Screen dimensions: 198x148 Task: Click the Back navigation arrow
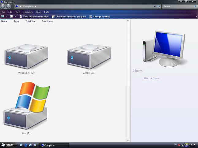[x=3, y=6]
